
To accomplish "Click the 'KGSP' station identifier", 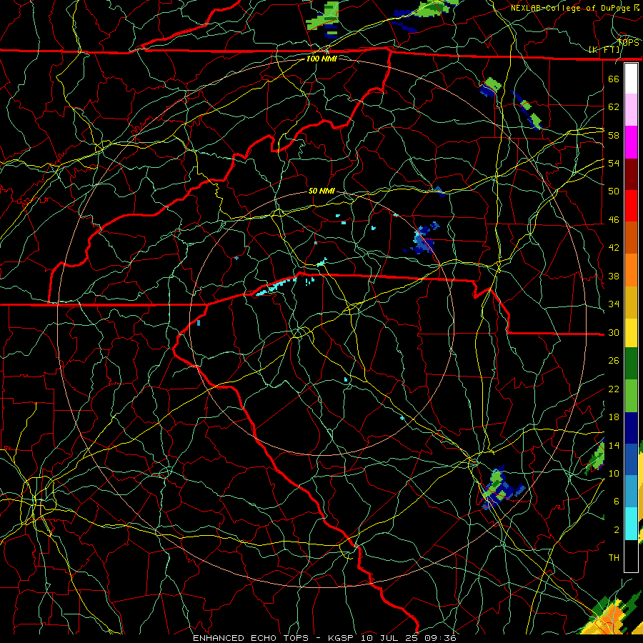I will pyautogui.click(x=342, y=638).
